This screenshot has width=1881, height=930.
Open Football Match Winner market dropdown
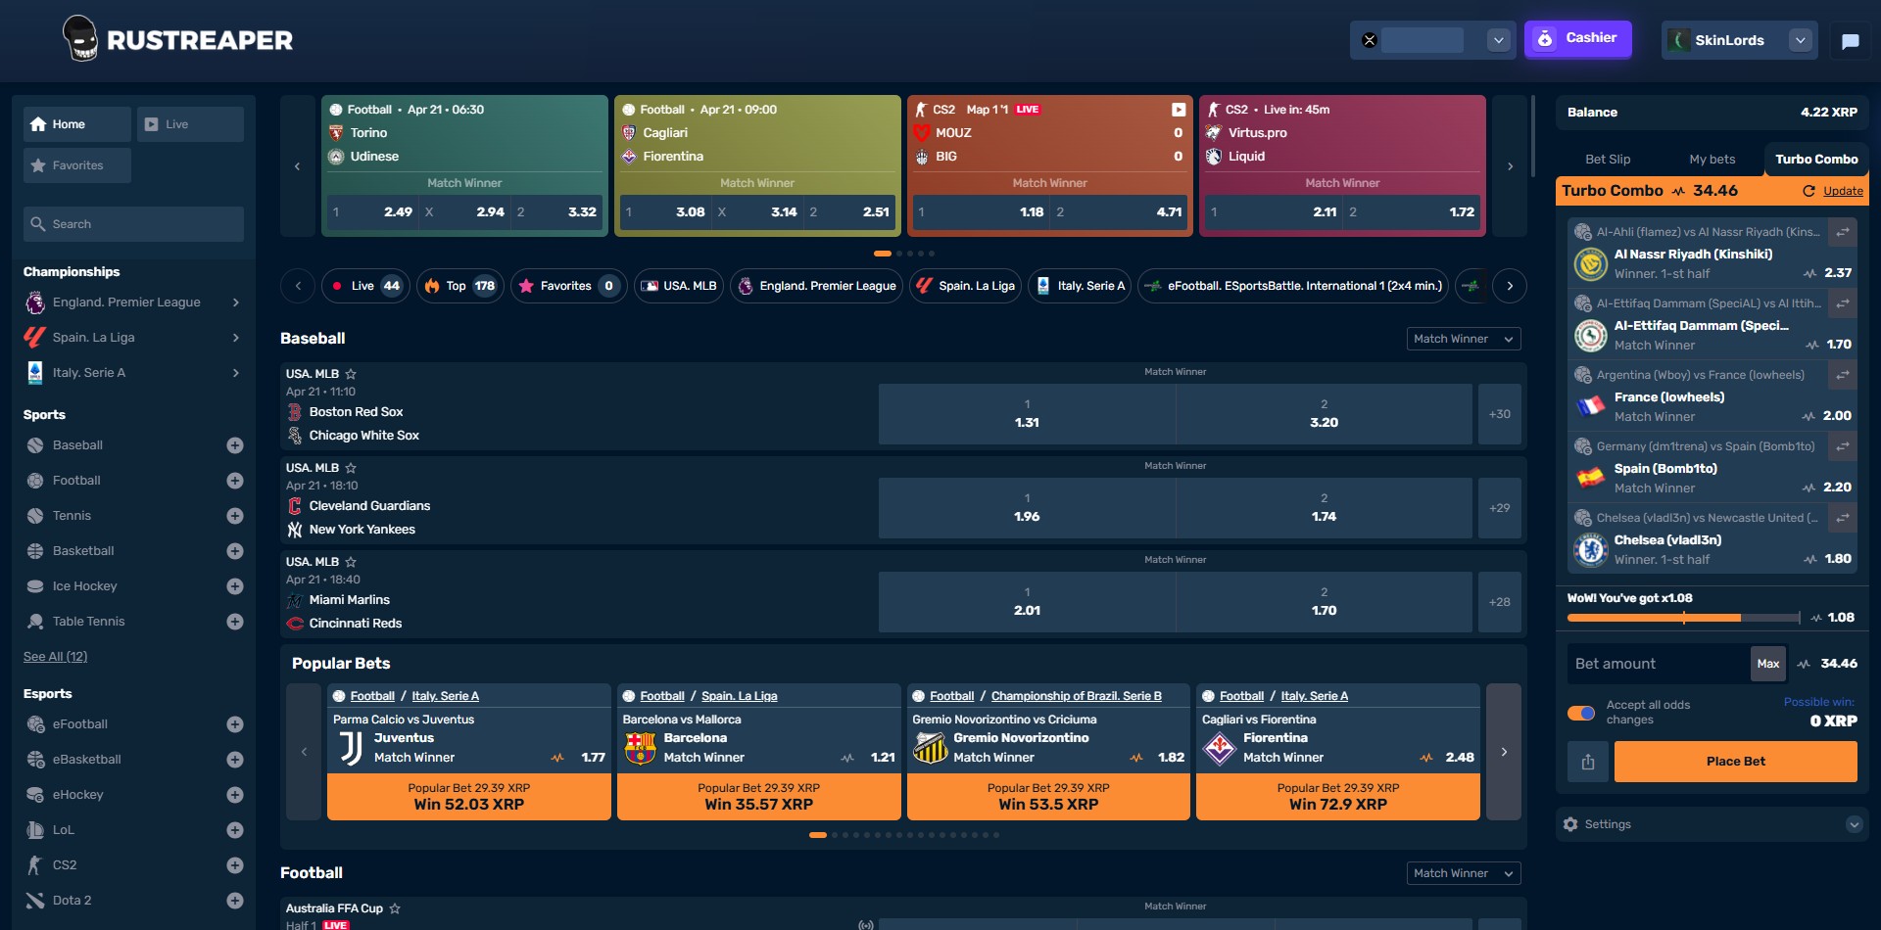[1464, 873]
